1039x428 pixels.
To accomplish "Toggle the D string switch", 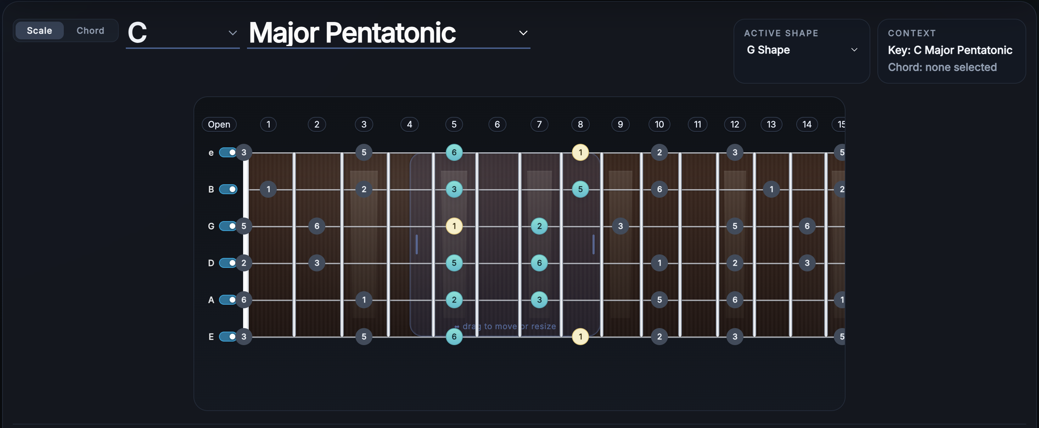I will click(228, 263).
